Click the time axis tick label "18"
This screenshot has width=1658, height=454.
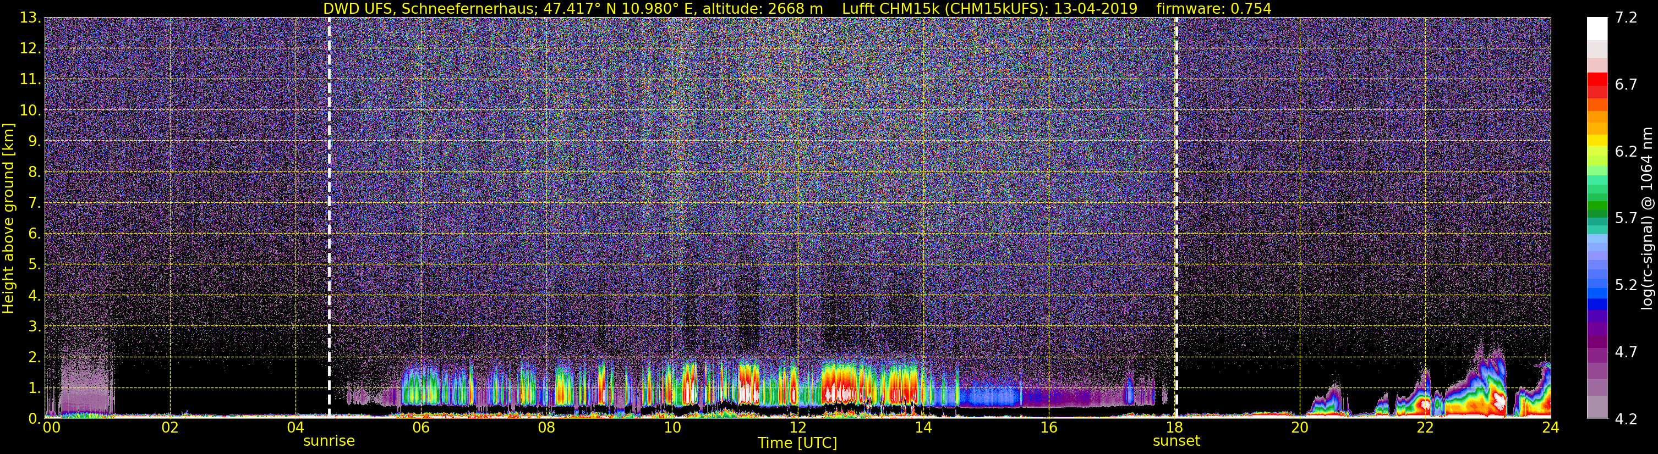click(1174, 428)
